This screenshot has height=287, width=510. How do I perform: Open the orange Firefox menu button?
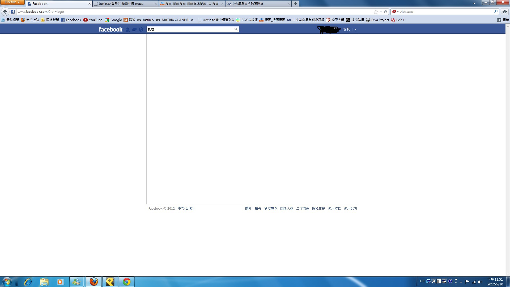[12, 2]
